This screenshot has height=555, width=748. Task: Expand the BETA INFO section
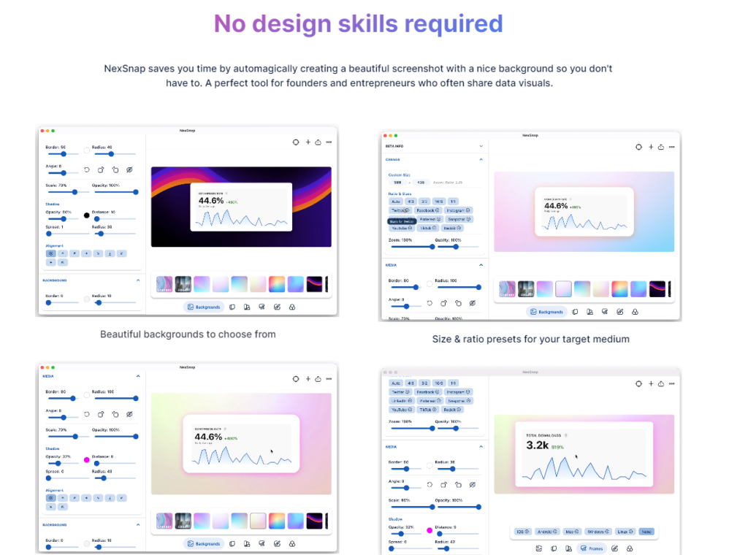(481, 146)
